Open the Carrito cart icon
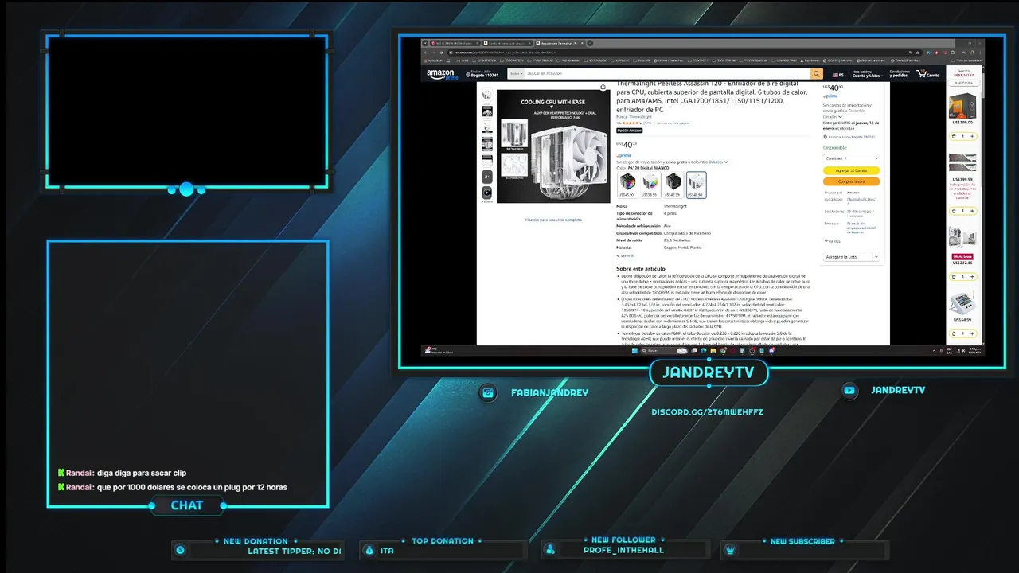Image resolution: width=1019 pixels, height=573 pixels. click(928, 73)
